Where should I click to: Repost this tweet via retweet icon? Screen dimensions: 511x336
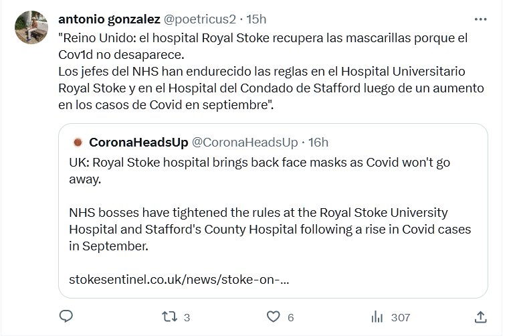169,316
